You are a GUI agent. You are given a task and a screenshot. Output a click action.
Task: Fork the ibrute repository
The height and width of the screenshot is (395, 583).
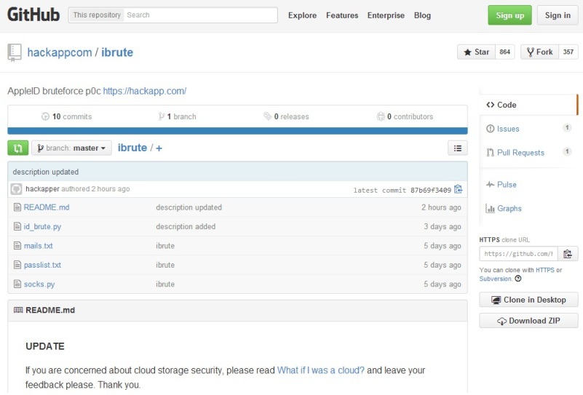(540, 52)
